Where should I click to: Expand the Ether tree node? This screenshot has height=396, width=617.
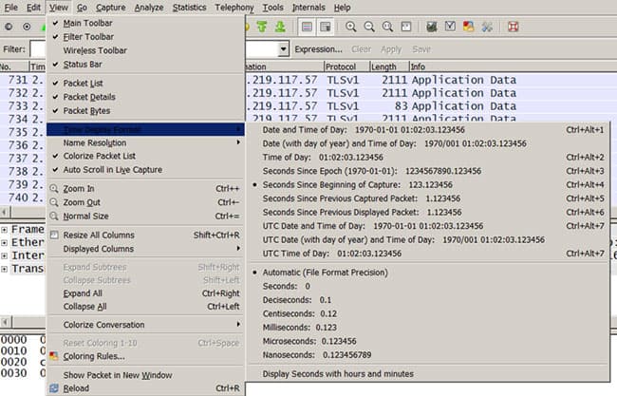[x=4, y=242]
